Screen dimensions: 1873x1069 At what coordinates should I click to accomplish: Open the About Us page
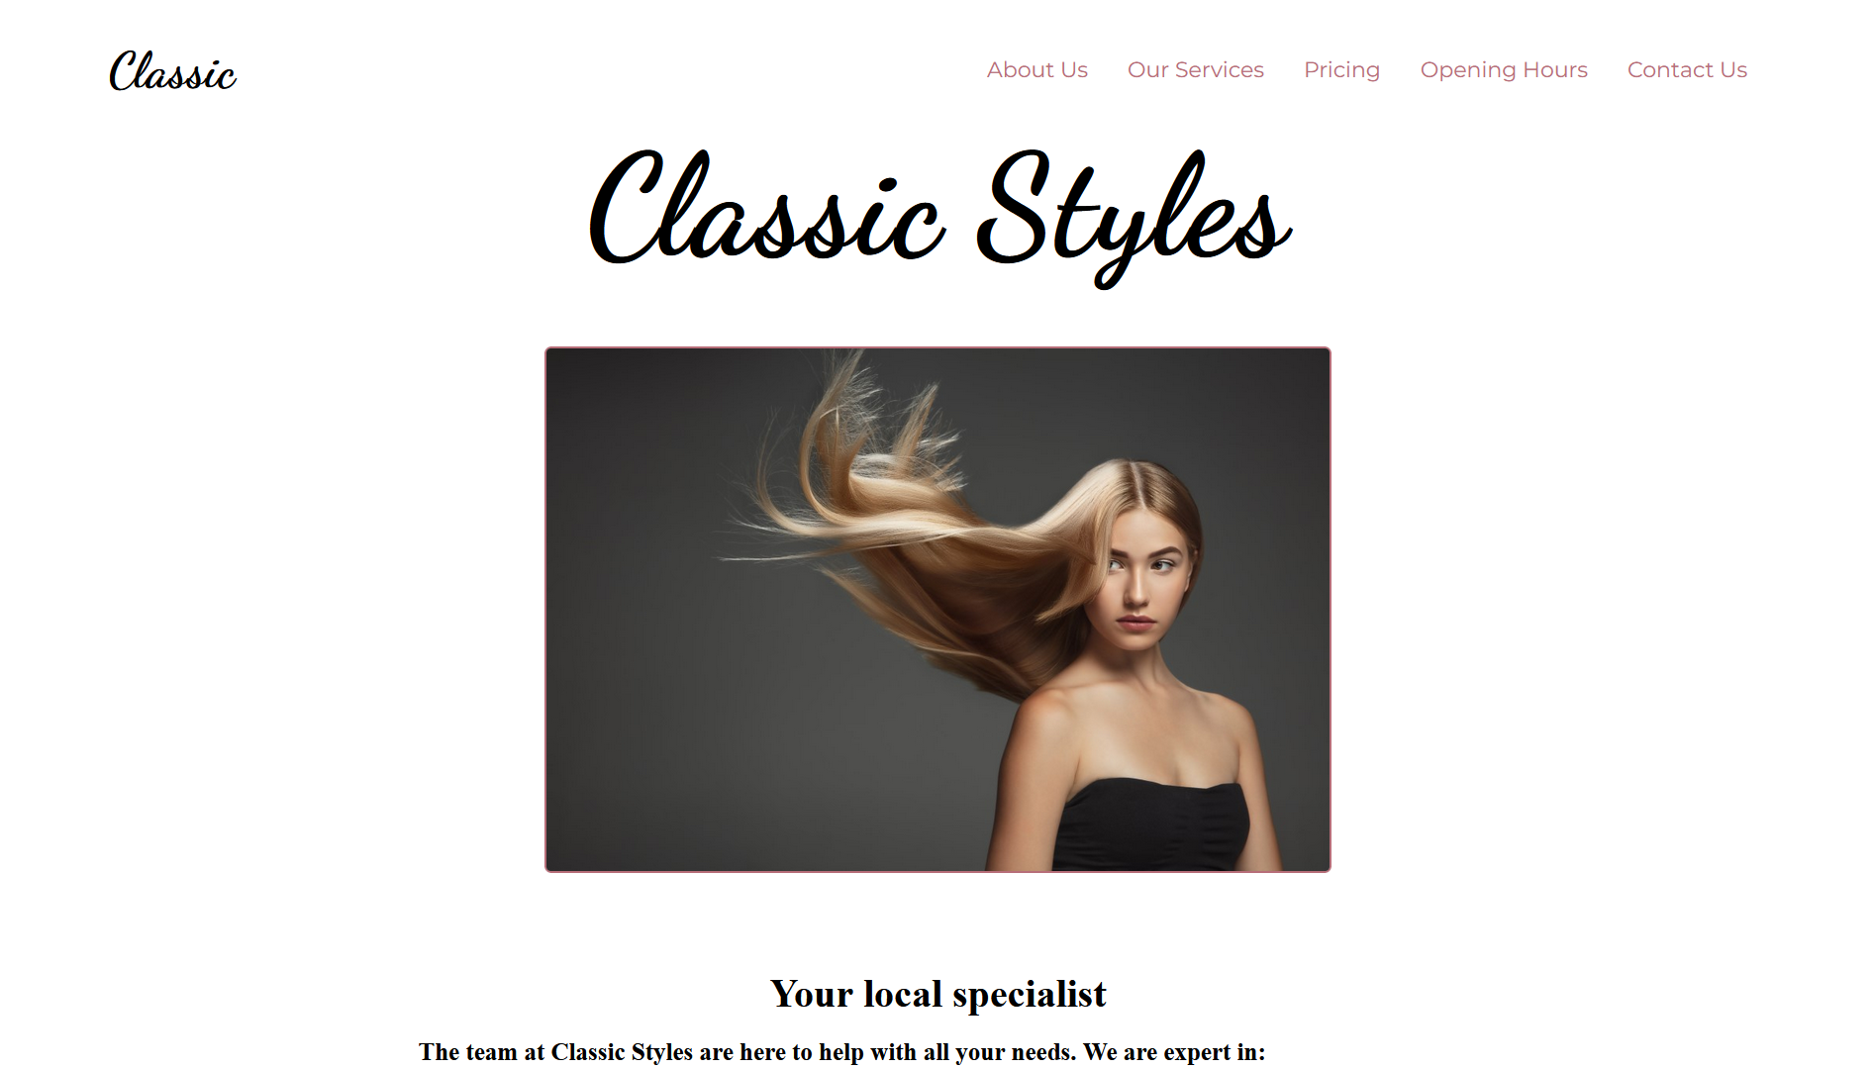[1036, 70]
